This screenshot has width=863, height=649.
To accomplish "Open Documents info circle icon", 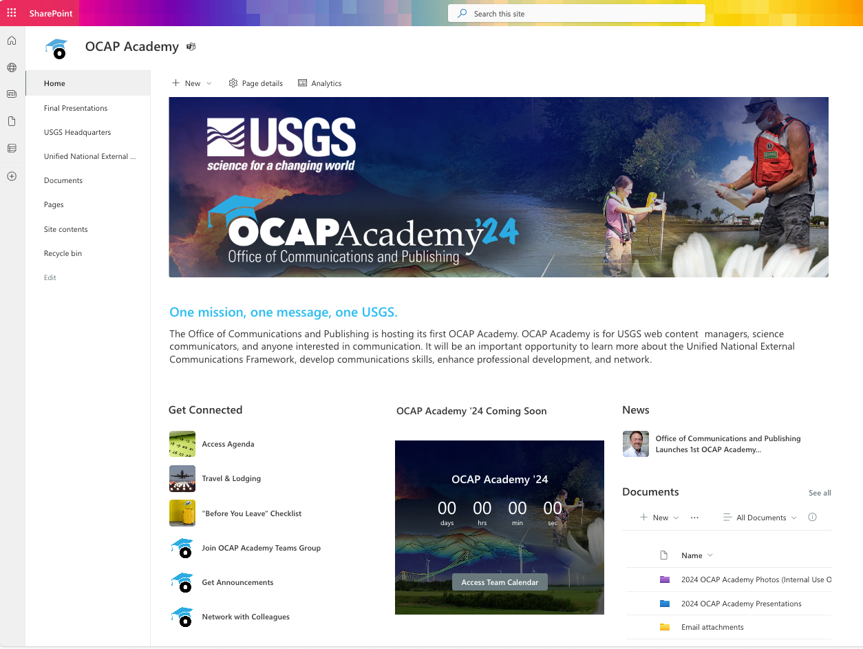I will click(812, 518).
